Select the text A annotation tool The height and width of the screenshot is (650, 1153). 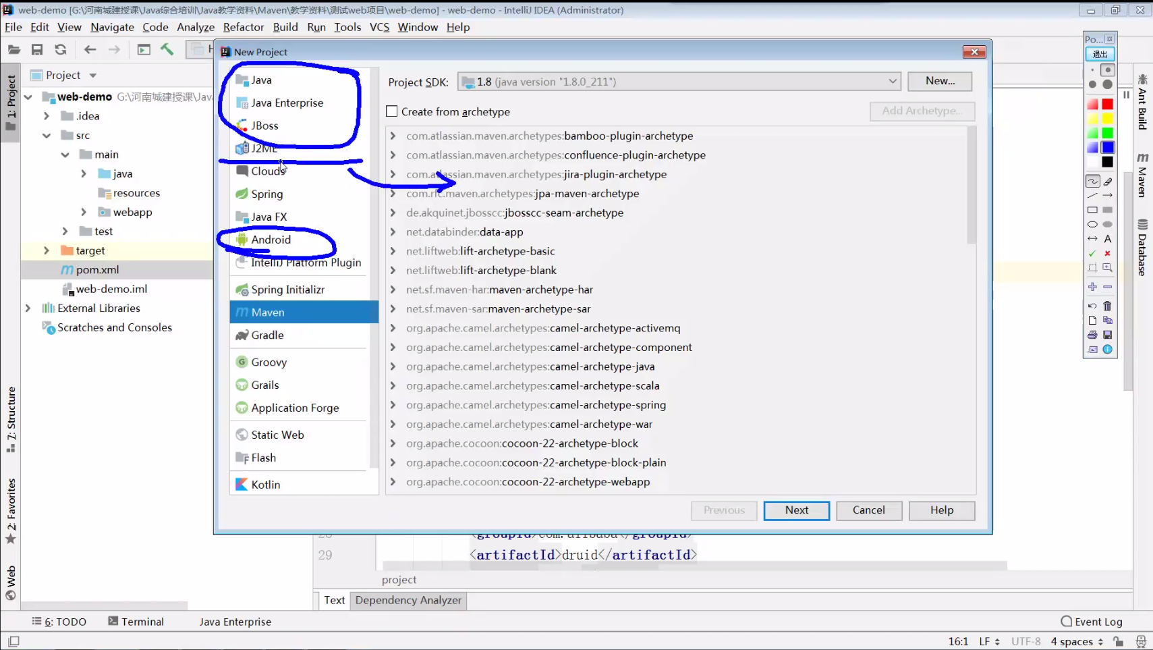click(x=1108, y=239)
